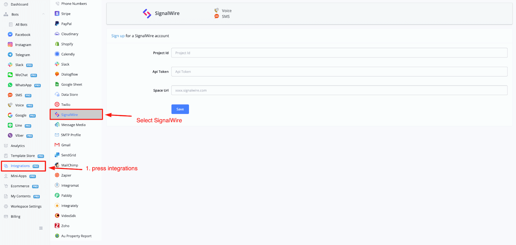Select the MailChimp integration icon
This screenshot has height=245, width=516.
[x=57, y=165]
